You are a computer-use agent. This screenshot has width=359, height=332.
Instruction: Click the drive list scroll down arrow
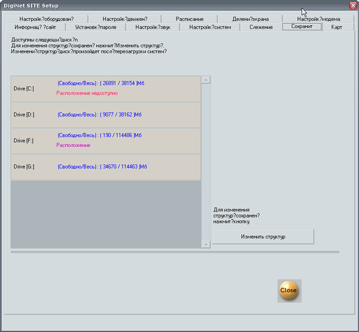coord(206,244)
